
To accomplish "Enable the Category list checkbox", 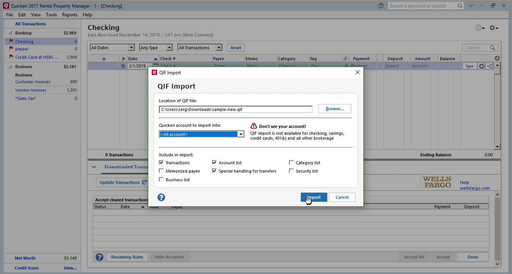I will pyautogui.click(x=291, y=163).
